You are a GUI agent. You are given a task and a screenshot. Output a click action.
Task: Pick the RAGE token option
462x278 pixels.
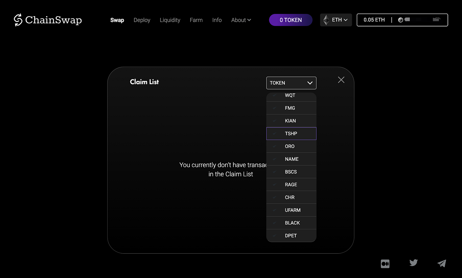291,185
